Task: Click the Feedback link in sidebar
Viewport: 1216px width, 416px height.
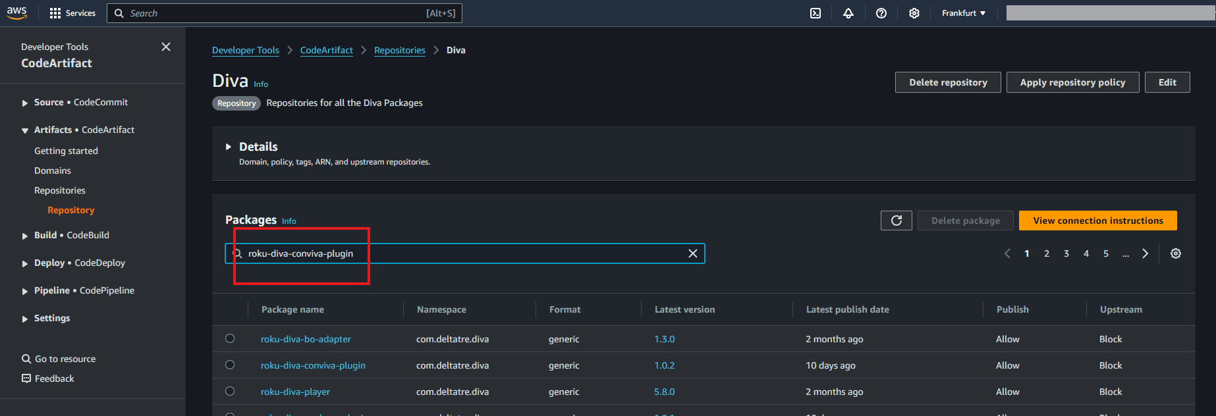Action: 55,378
